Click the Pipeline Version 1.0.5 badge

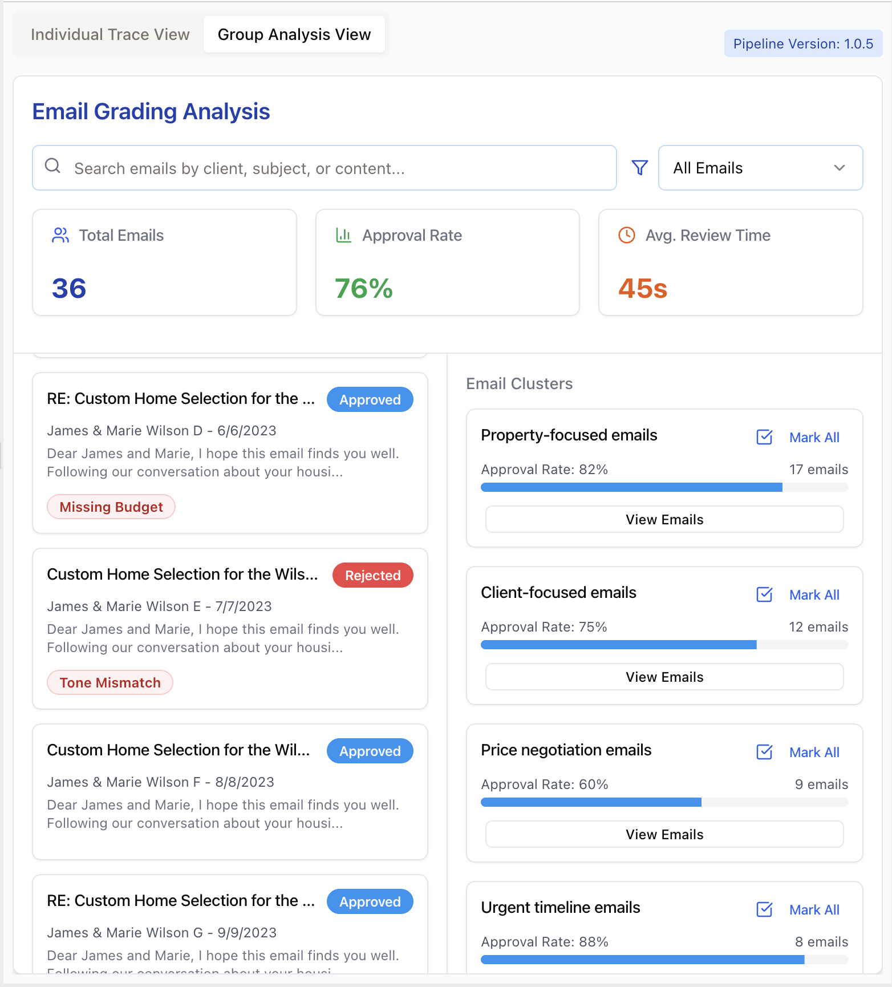(x=803, y=43)
